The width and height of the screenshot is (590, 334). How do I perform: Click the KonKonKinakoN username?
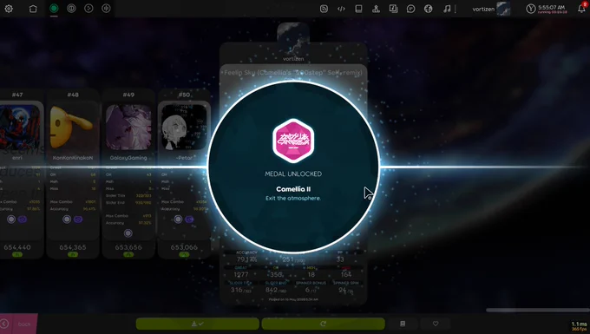pos(73,158)
